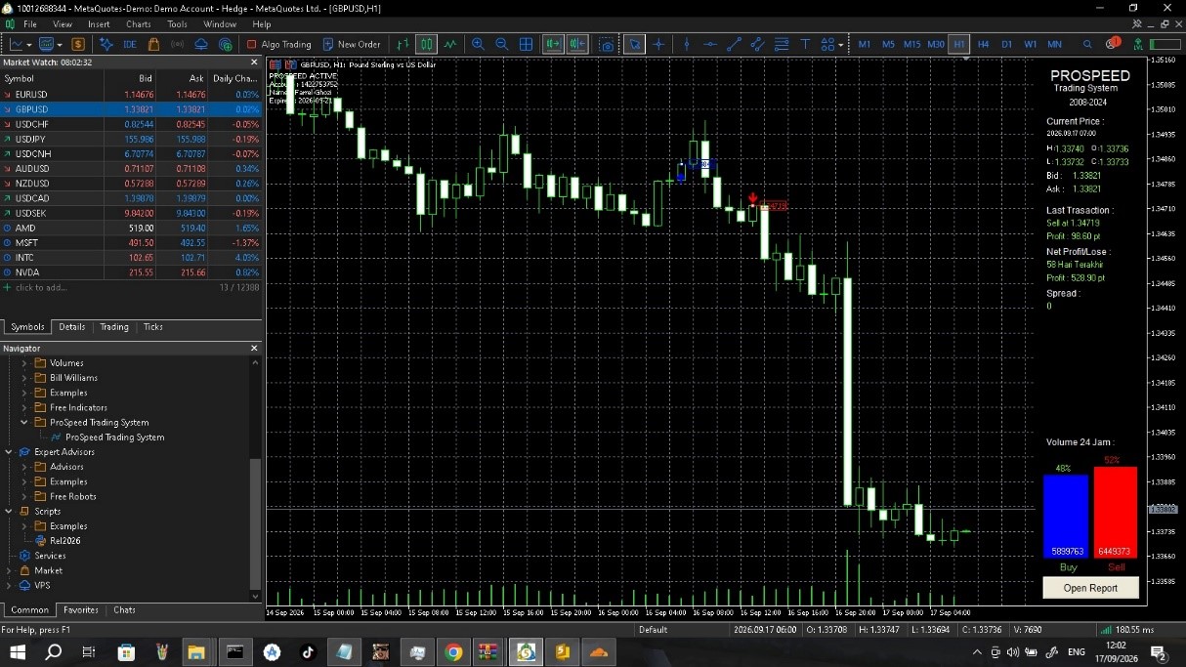
Task: Click the Open Report button
Action: [x=1090, y=588]
